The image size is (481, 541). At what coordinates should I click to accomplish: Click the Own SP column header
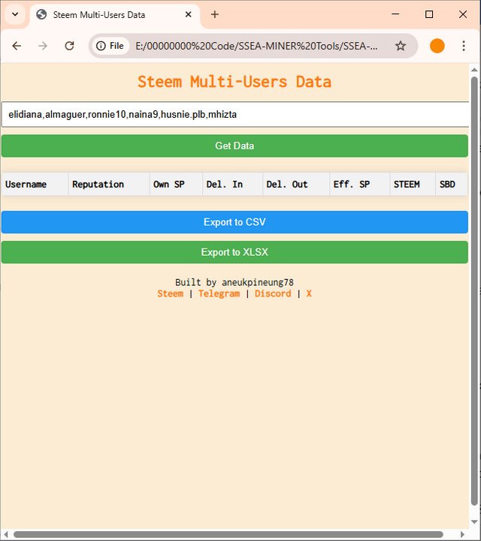click(176, 185)
